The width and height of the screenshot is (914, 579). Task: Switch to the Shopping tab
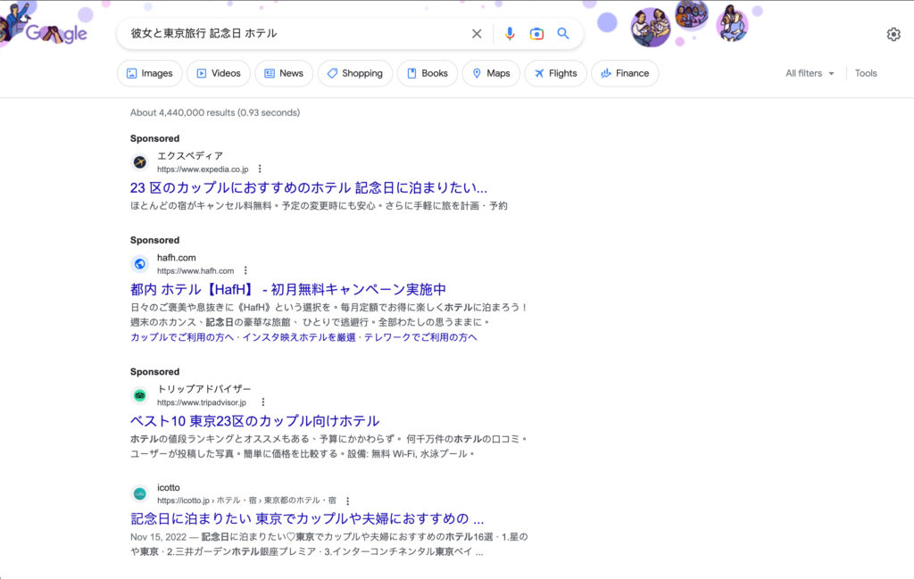click(x=355, y=73)
